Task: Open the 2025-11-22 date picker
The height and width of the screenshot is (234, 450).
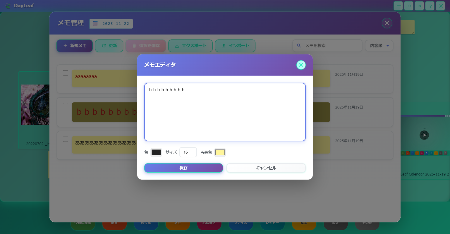Action: click(111, 24)
